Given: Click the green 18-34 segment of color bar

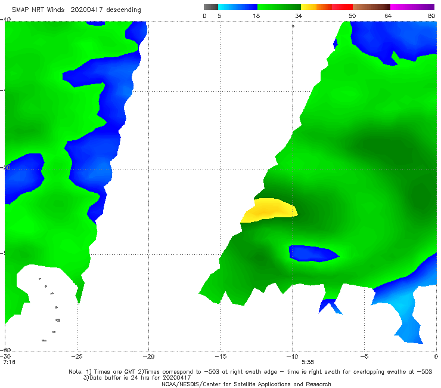Looking at the screenshot, I should coord(279,7).
